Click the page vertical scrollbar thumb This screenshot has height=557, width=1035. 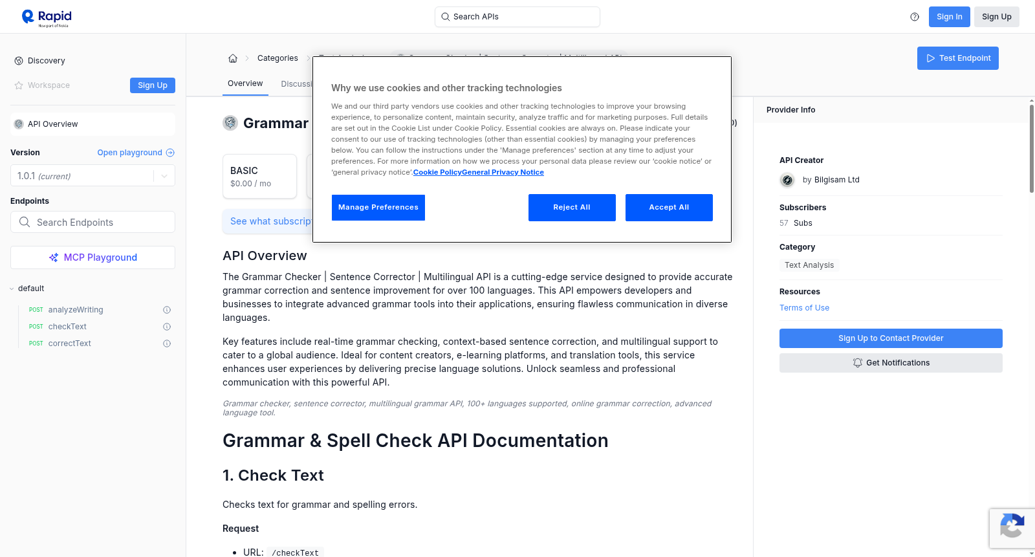tap(1031, 148)
